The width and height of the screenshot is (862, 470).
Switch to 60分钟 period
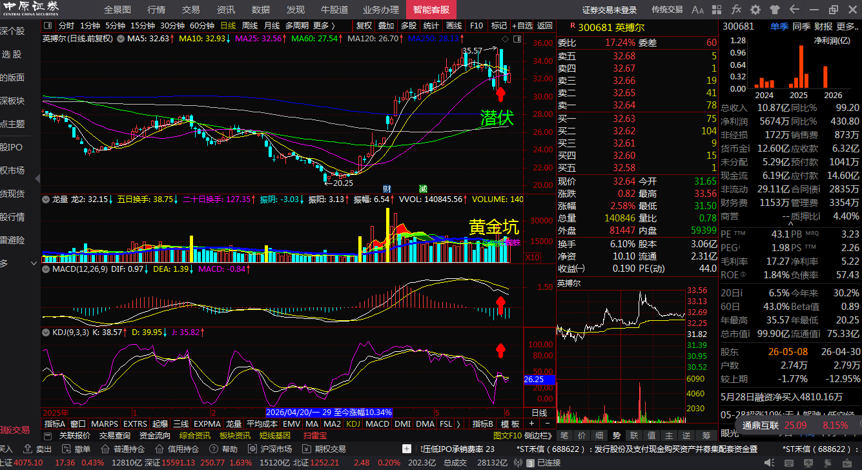coord(202,26)
